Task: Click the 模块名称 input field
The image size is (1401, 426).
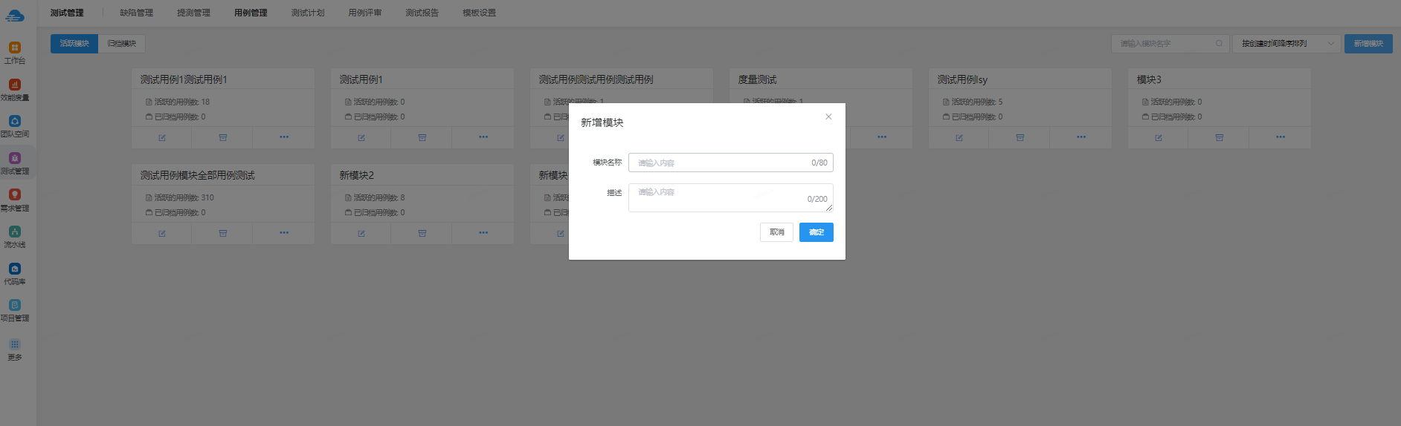Action: coord(731,163)
